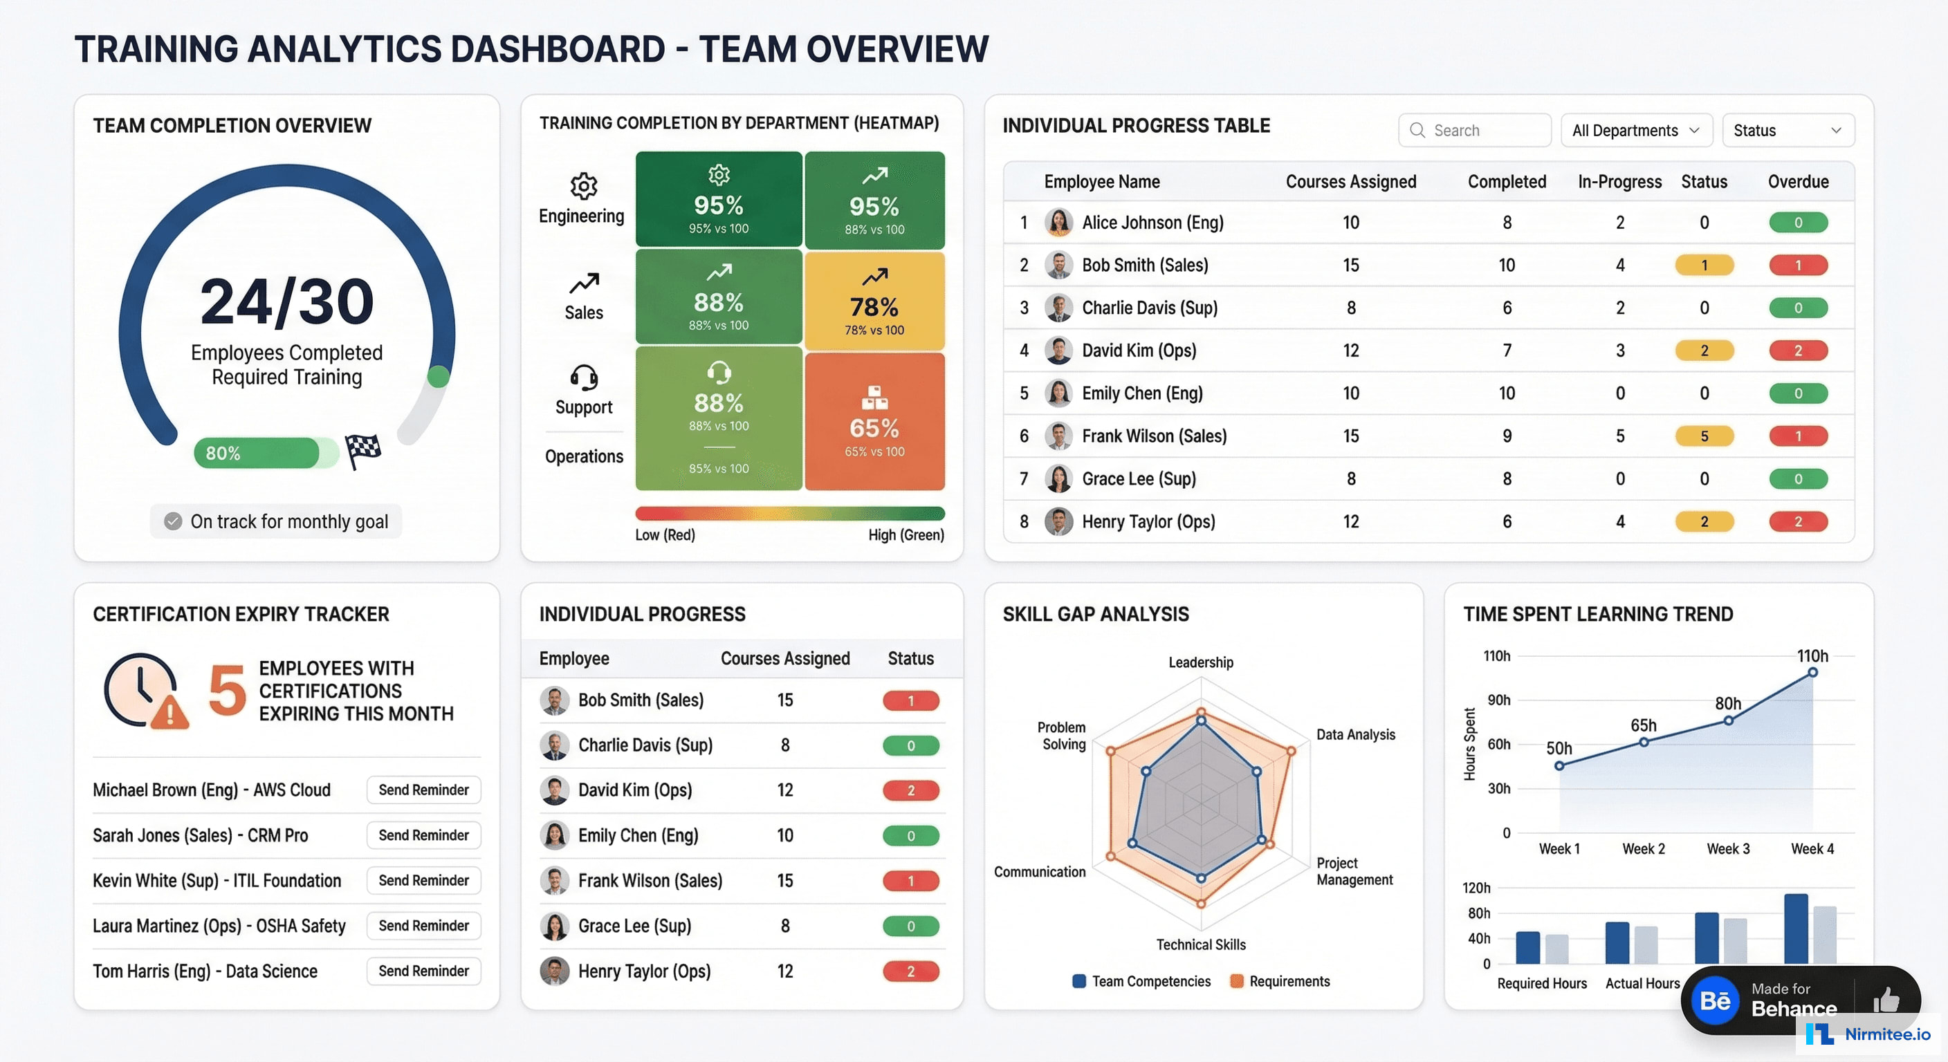Click the Search employees input field
1948x1062 pixels.
pos(1475,130)
